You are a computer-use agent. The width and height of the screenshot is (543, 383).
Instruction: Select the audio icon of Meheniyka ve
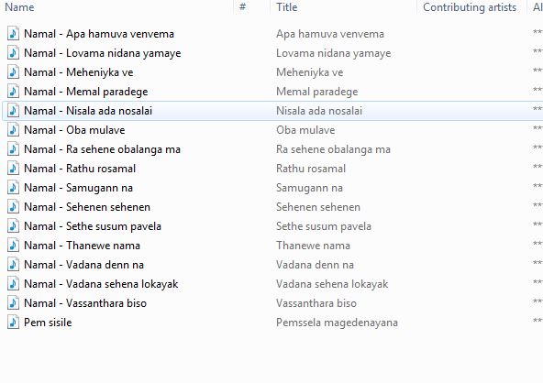coord(13,72)
